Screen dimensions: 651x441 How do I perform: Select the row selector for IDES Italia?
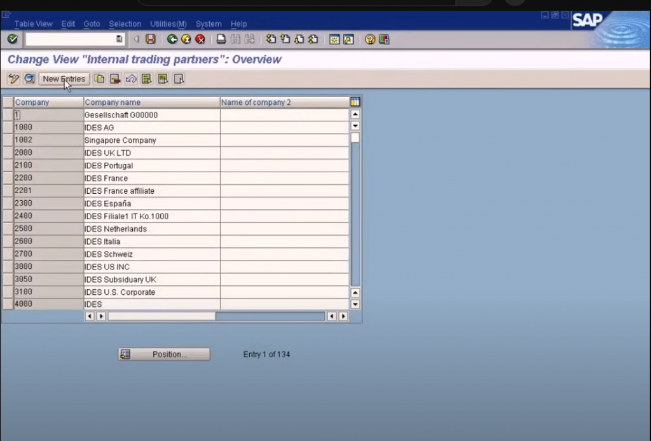(x=8, y=241)
